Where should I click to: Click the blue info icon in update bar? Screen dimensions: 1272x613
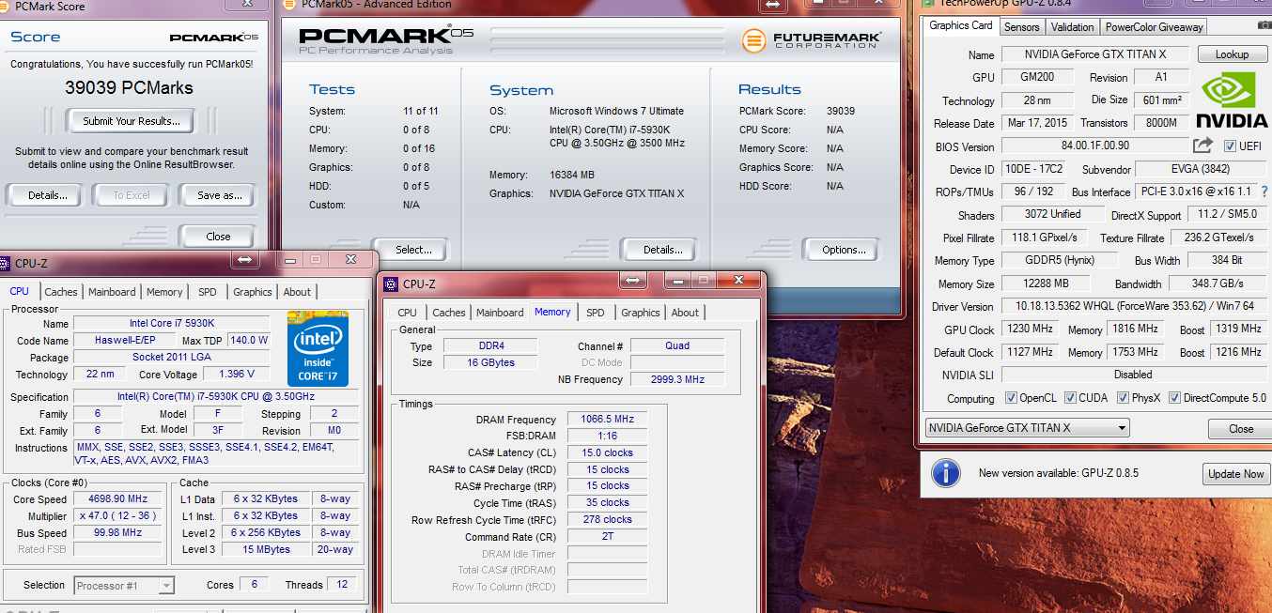tap(945, 473)
